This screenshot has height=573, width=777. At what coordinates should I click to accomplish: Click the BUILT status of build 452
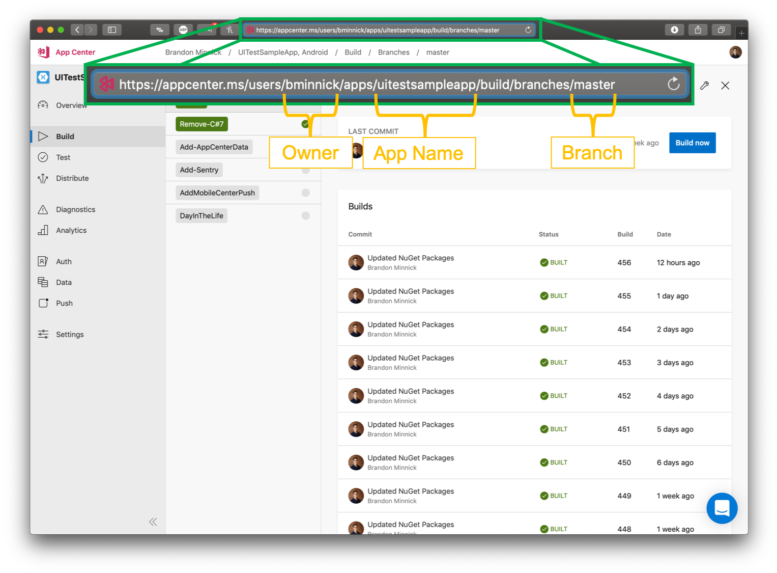click(x=554, y=396)
